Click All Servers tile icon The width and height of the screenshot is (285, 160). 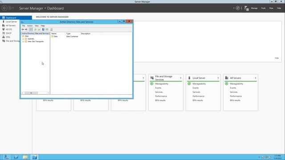point(227,78)
